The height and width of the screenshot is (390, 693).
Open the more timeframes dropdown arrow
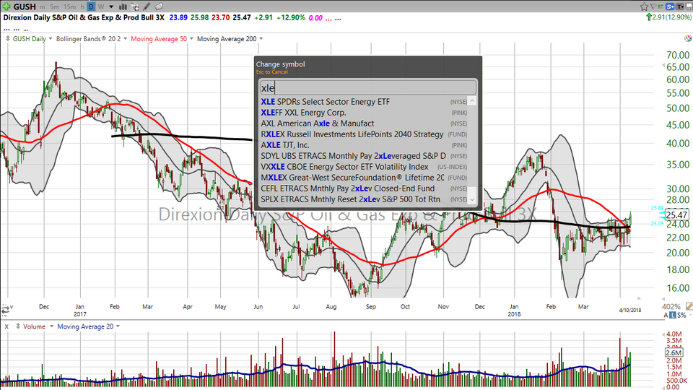pos(111,6)
